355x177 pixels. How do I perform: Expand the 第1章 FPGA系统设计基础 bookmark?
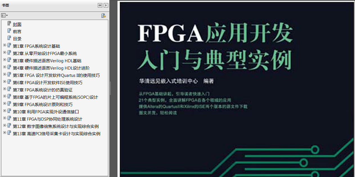pyautogui.click(x=4, y=45)
